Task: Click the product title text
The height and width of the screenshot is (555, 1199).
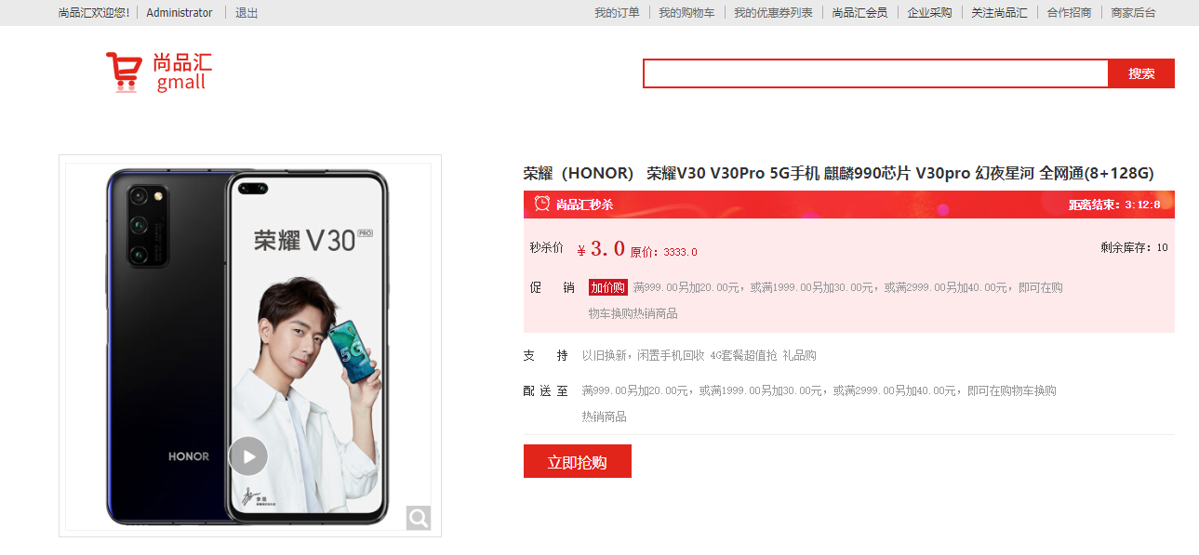Action: 838,173
